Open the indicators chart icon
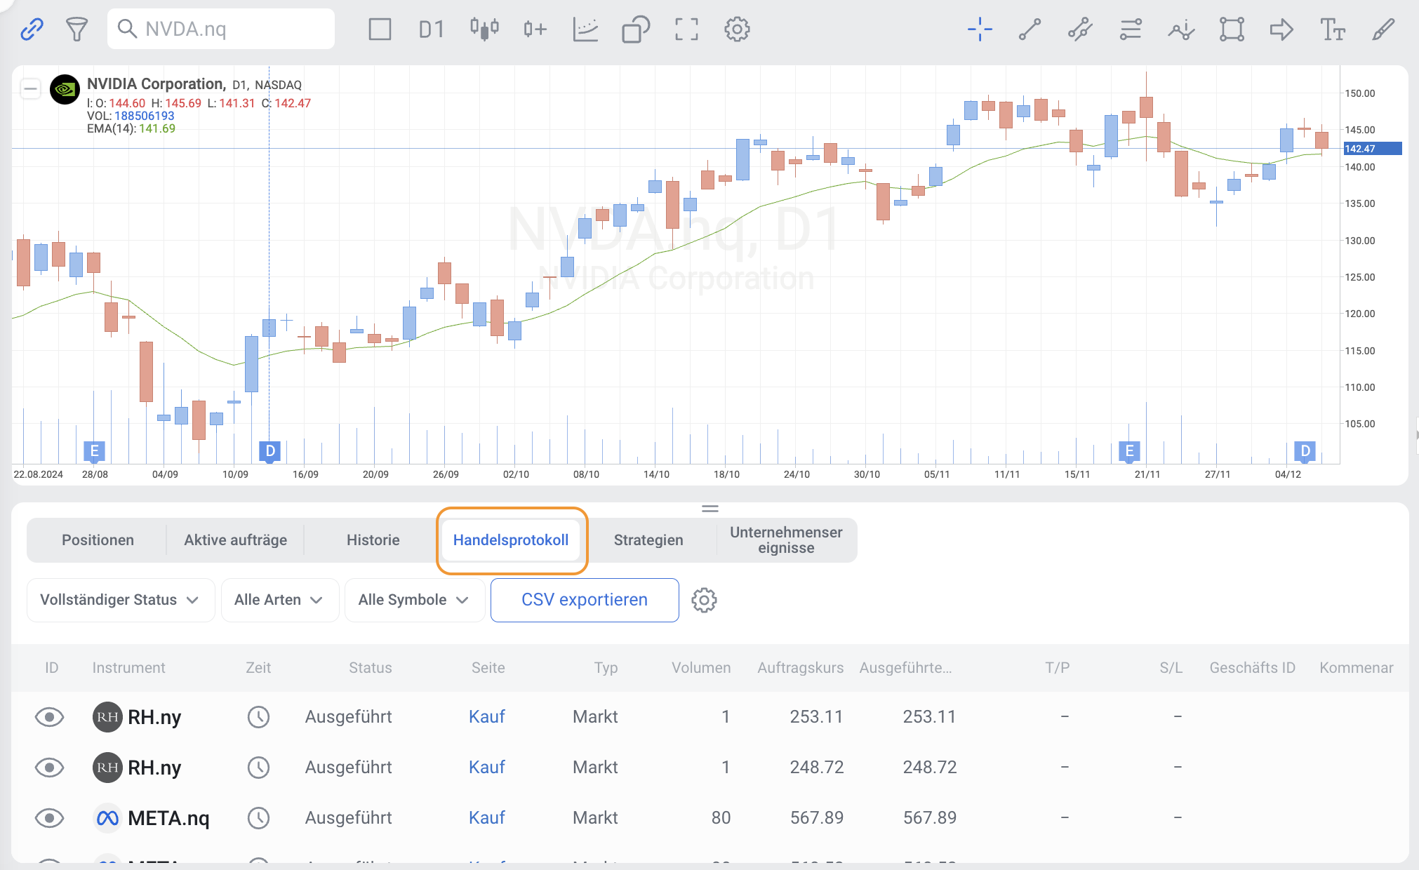The width and height of the screenshot is (1419, 870). [x=585, y=29]
